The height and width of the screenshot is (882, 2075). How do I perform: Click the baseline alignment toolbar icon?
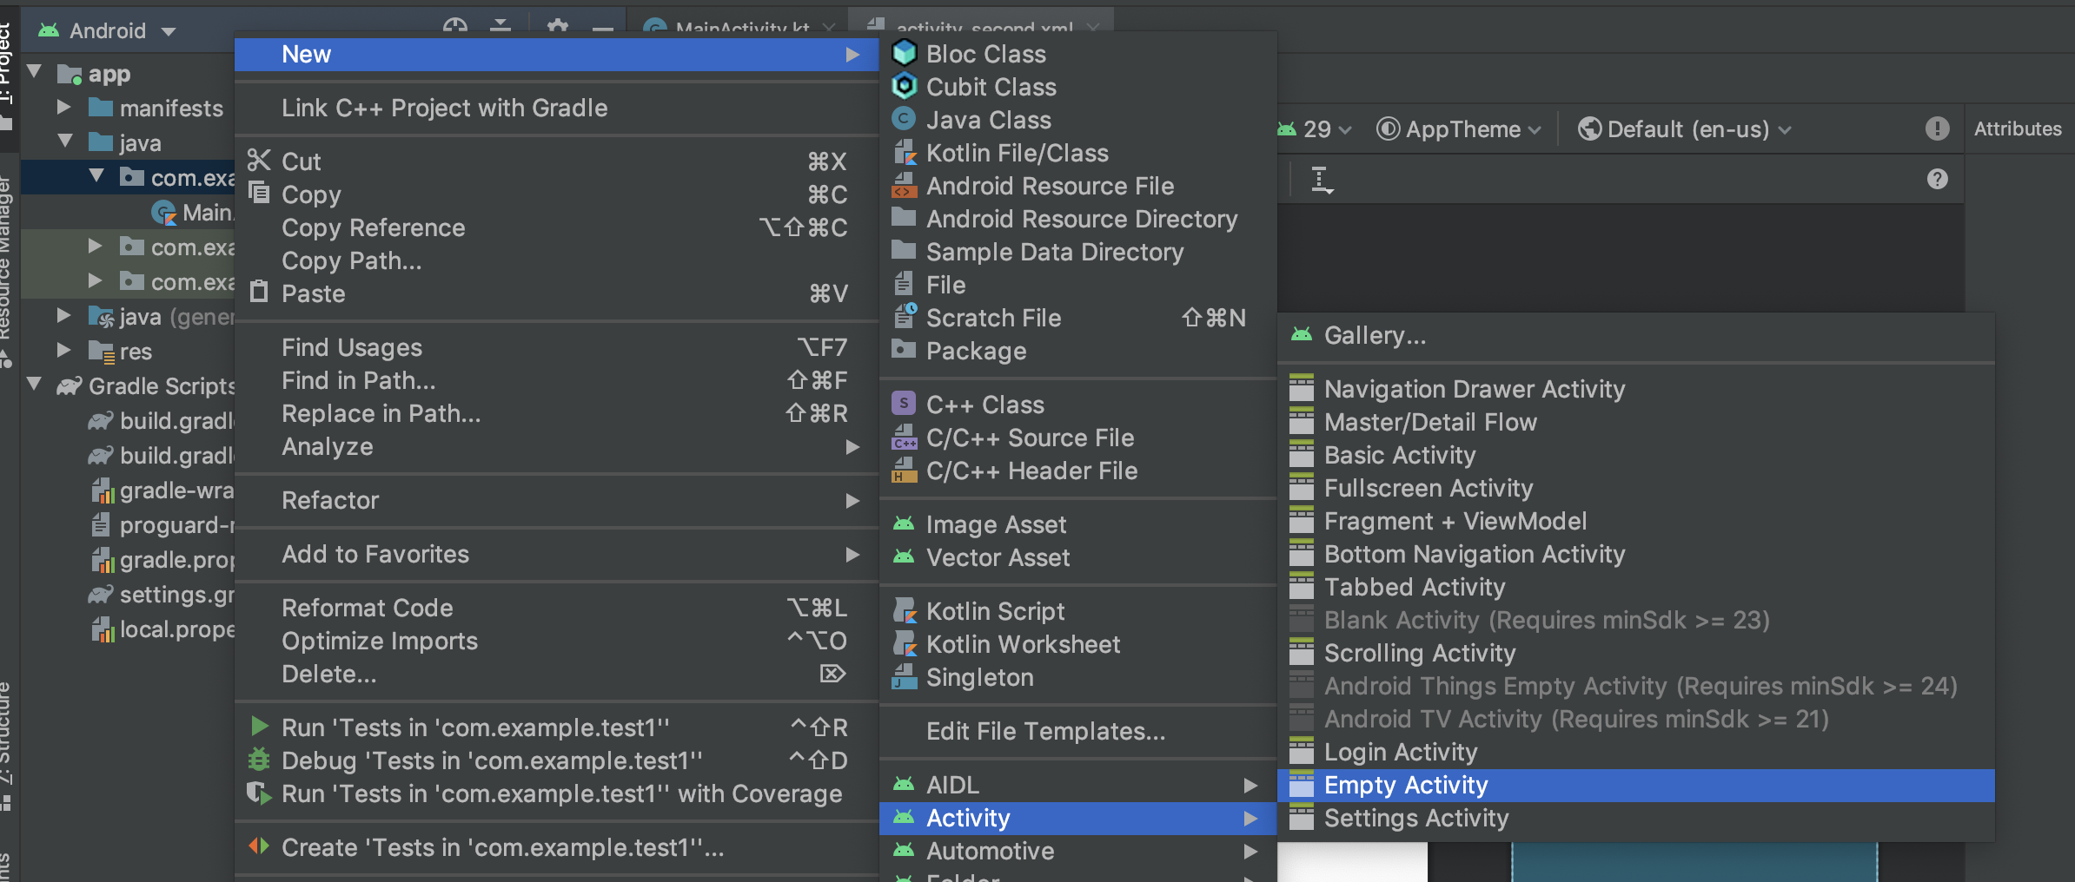point(1322,181)
